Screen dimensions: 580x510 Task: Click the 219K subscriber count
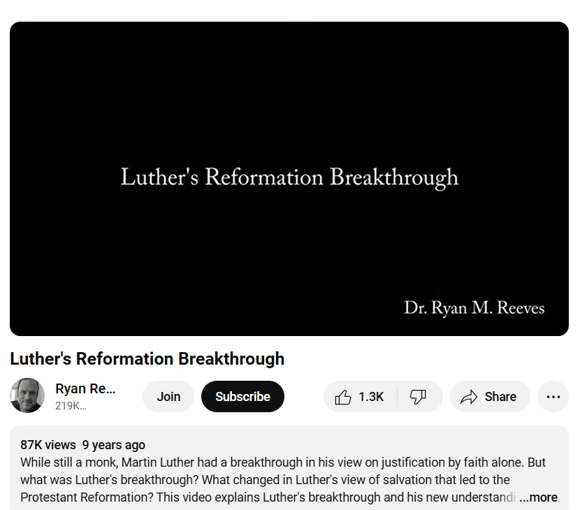(x=71, y=406)
